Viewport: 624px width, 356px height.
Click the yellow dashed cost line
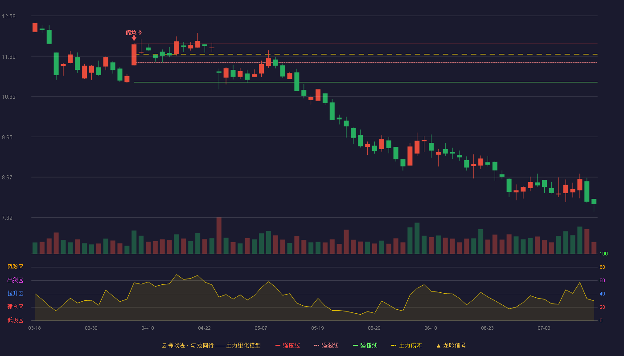367,54
